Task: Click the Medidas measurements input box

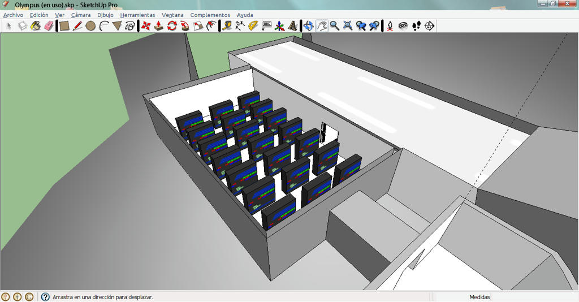Action: coord(534,297)
